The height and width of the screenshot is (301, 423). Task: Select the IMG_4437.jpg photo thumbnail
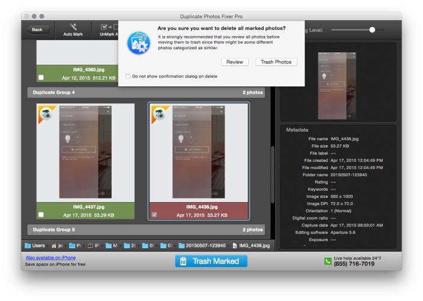(x=85, y=153)
